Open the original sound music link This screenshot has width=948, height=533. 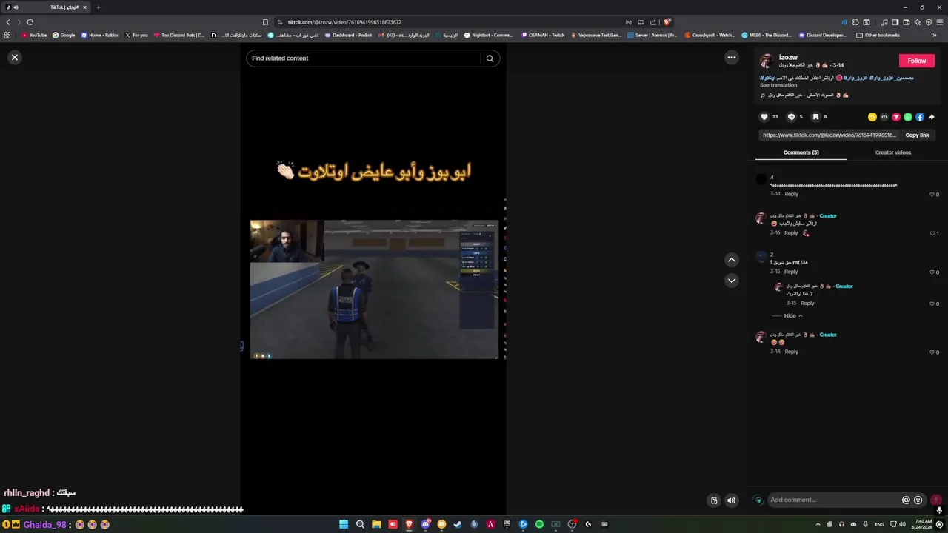coord(804,95)
